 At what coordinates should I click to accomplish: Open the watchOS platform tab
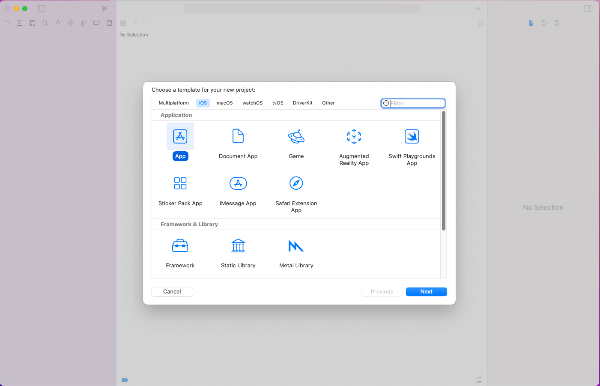click(x=252, y=103)
